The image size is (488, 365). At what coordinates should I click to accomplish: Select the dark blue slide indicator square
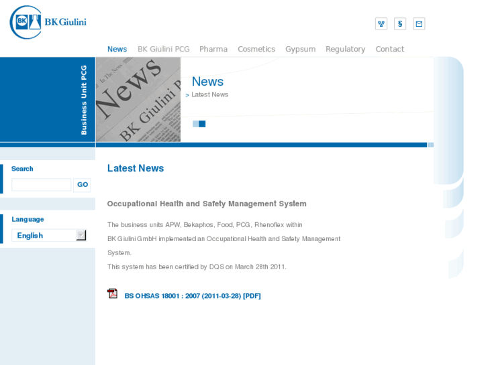[202, 124]
